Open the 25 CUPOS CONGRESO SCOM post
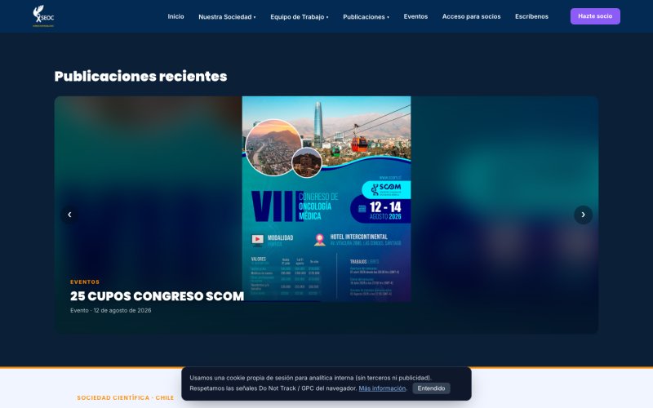The width and height of the screenshot is (653, 408). pyautogui.click(x=157, y=296)
